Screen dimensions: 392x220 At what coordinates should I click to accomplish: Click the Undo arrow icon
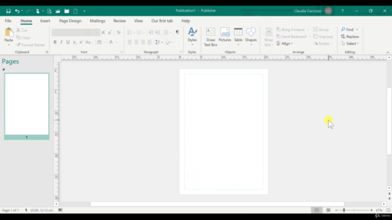[17, 11]
